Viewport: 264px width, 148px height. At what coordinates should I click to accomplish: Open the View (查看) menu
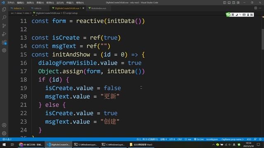40,3
